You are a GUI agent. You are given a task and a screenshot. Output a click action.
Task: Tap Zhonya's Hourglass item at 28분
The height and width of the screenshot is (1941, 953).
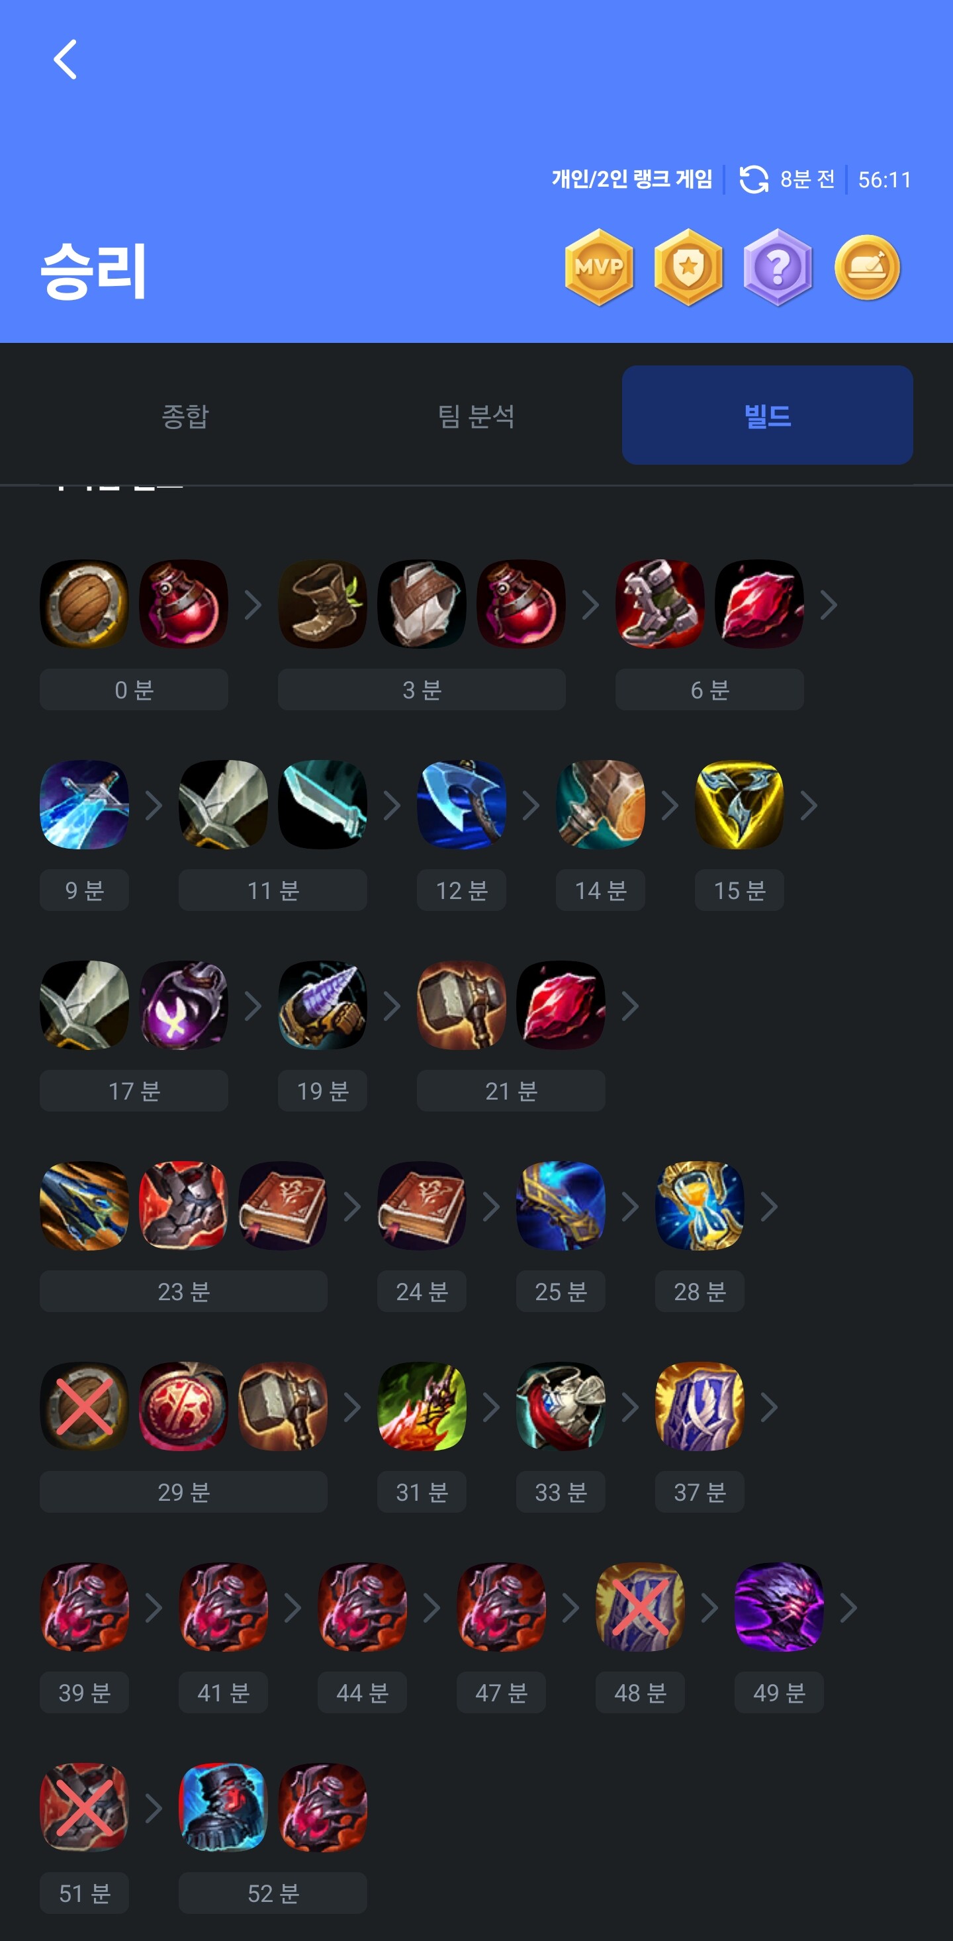coord(699,1205)
